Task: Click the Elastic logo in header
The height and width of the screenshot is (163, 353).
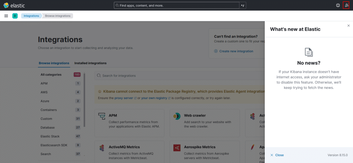Action: click(x=14, y=6)
